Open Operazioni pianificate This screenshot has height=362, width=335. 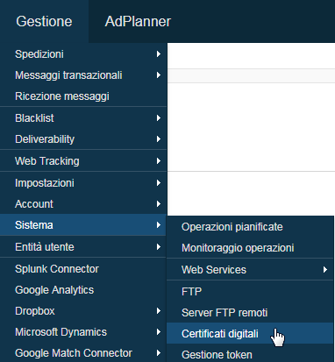point(250,227)
